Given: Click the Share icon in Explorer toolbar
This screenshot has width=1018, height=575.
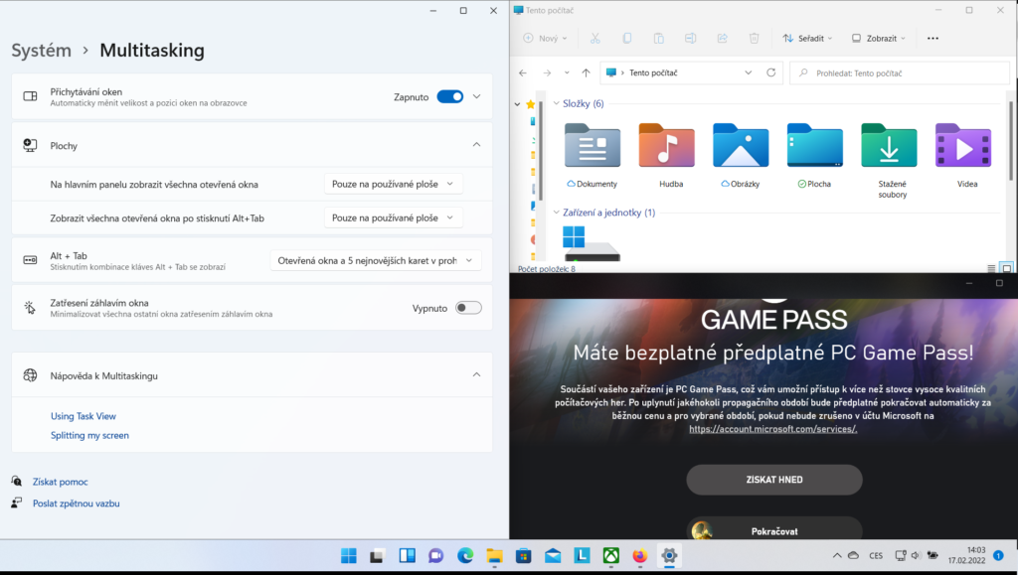Looking at the screenshot, I should coord(723,39).
